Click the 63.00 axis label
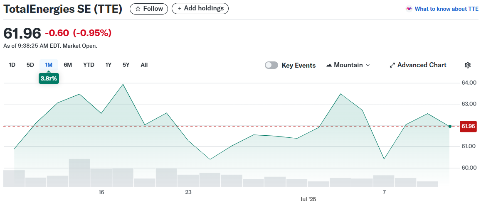 [468, 104]
